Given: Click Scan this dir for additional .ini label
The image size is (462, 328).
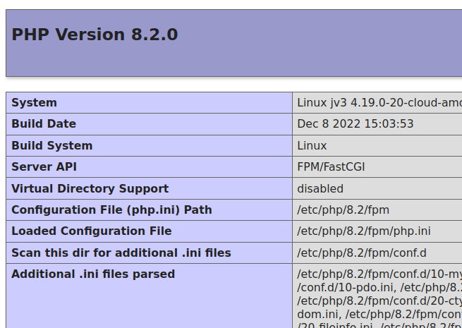Looking at the screenshot, I should [121, 253].
